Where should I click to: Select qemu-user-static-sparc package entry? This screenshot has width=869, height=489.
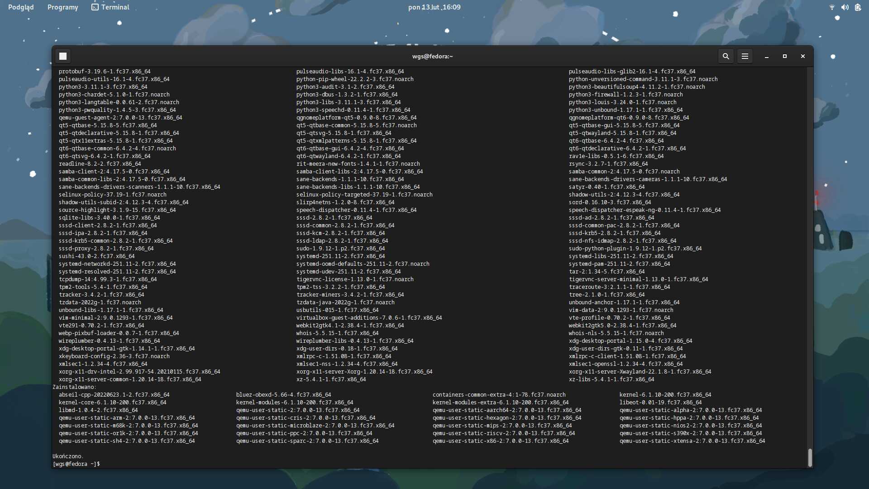(x=307, y=441)
